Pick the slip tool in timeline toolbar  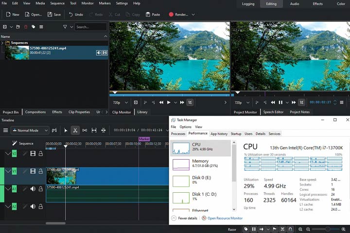click(94, 131)
